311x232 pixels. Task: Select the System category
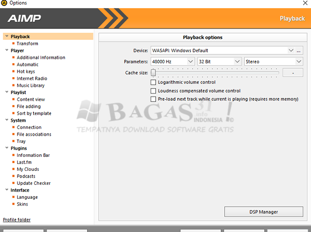coord(18,121)
